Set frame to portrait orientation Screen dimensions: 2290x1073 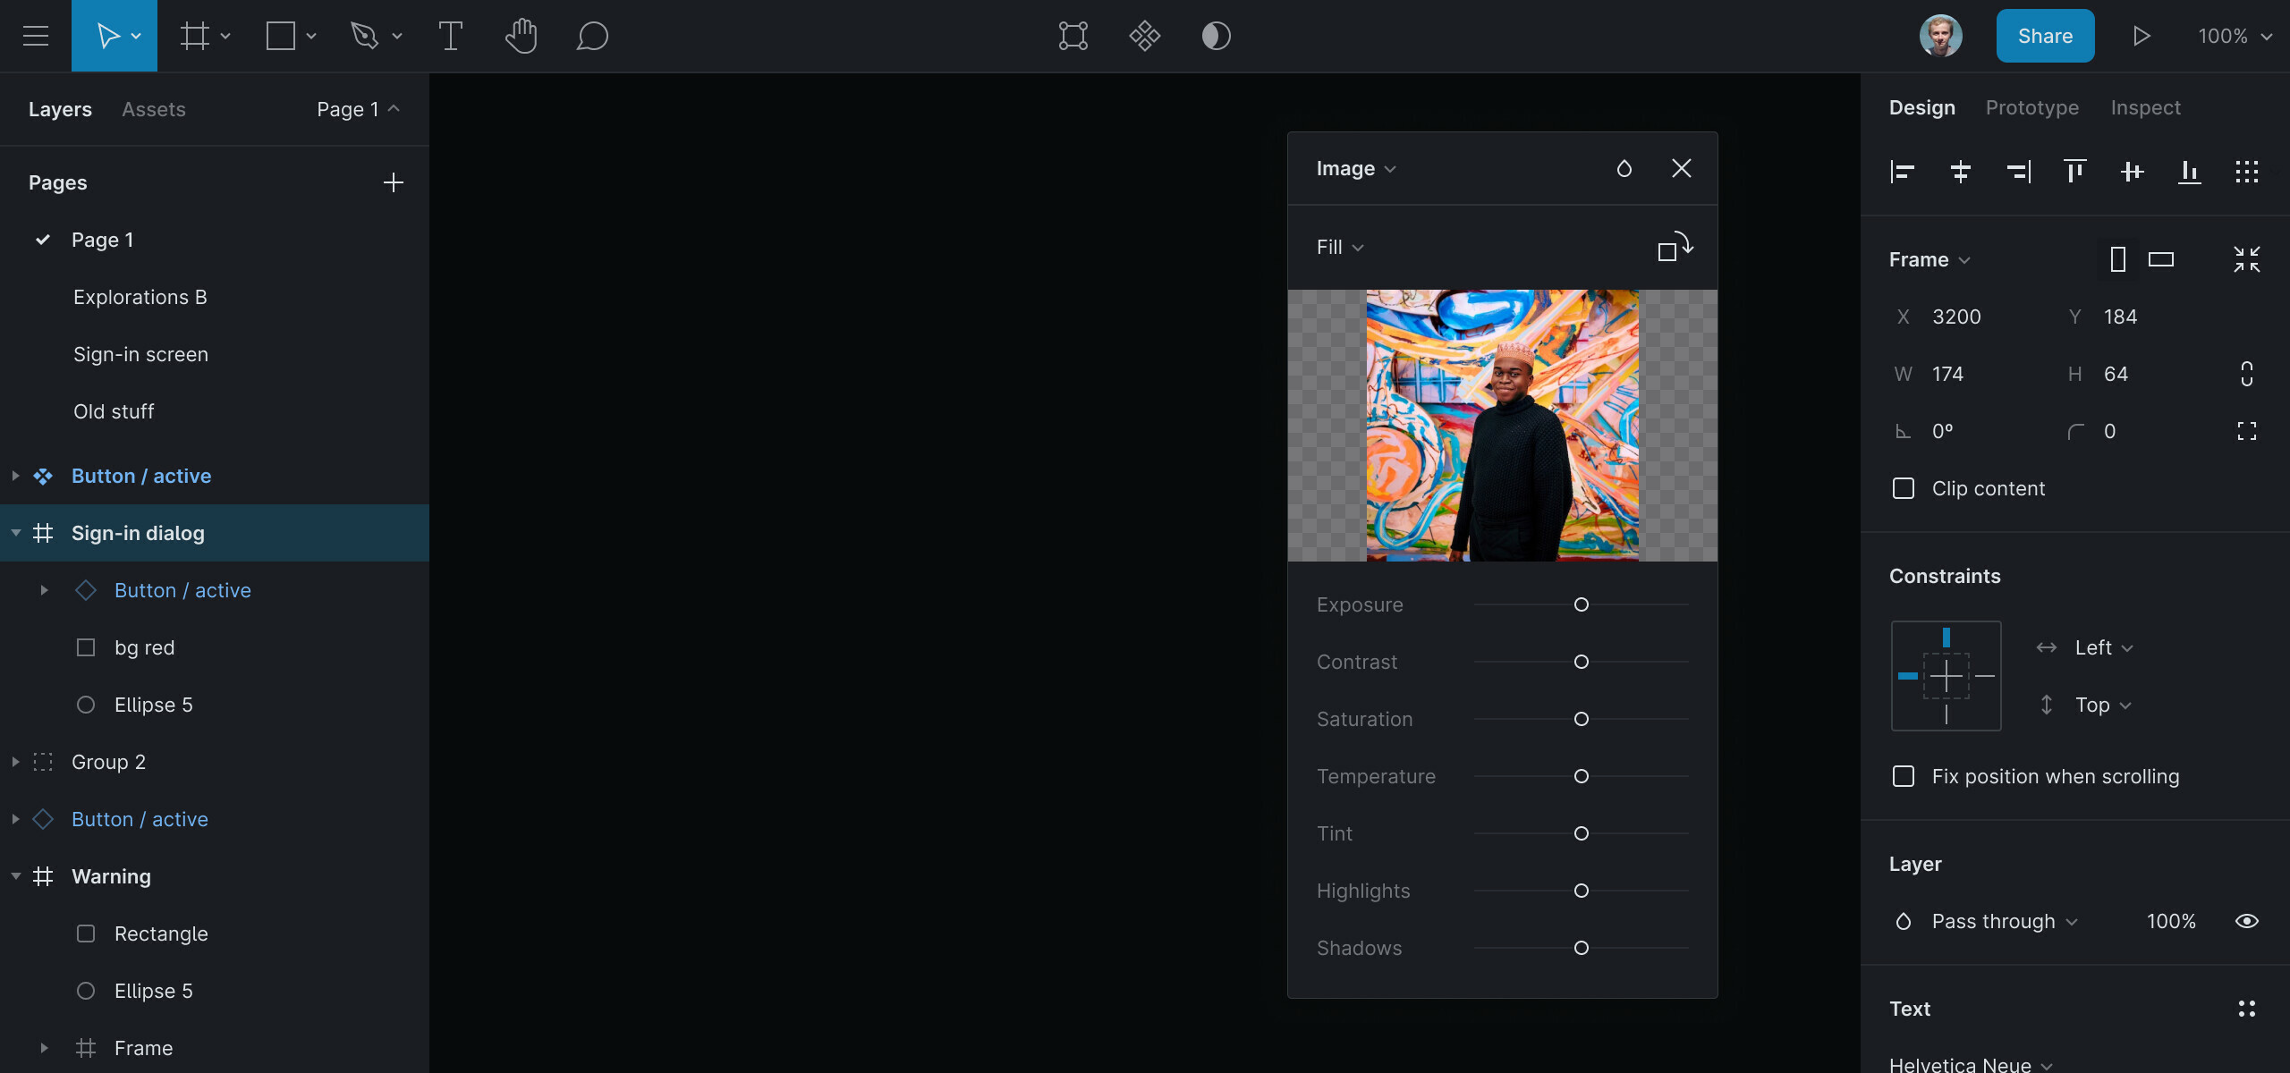2118,259
